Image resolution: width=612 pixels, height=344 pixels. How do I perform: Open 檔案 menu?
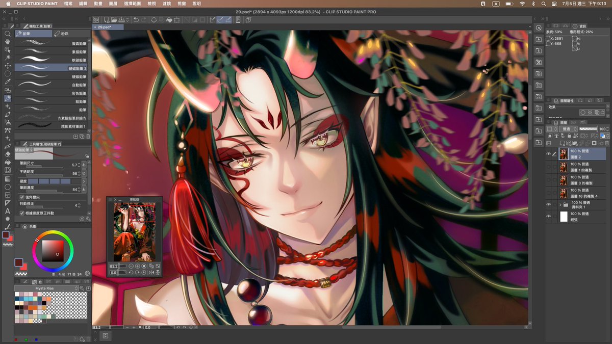pyautogui.click(x=68, y=4)
